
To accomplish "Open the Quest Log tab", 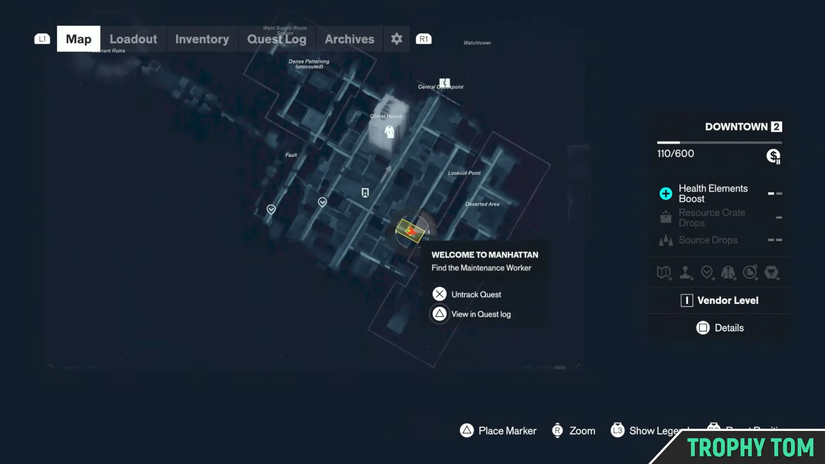I will (x=277, y=39).
